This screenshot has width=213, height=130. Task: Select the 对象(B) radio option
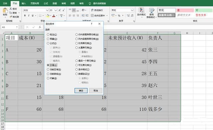pyautogui.click(x=48, y=78)
